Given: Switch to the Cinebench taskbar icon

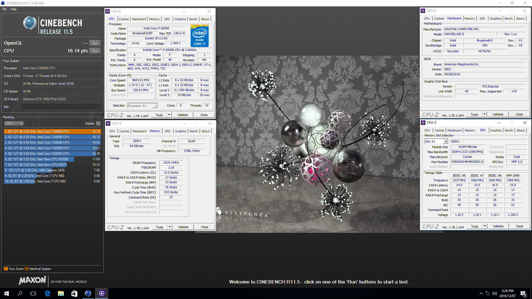Looking at the screenshot, I should tap(88, 293).
